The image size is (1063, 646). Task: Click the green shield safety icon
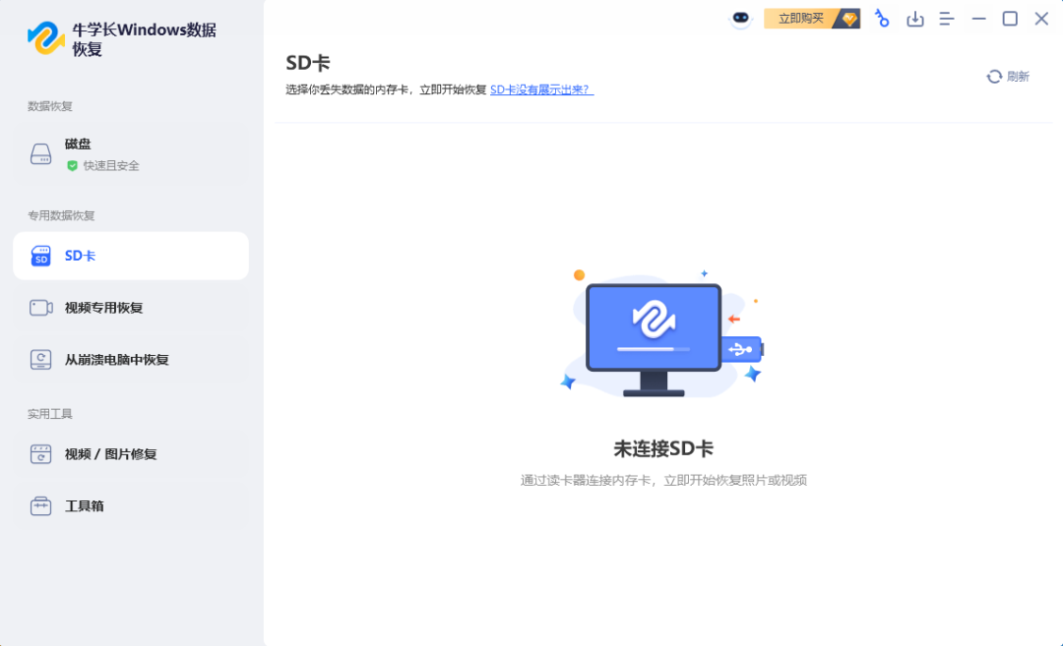coord(72,166)
